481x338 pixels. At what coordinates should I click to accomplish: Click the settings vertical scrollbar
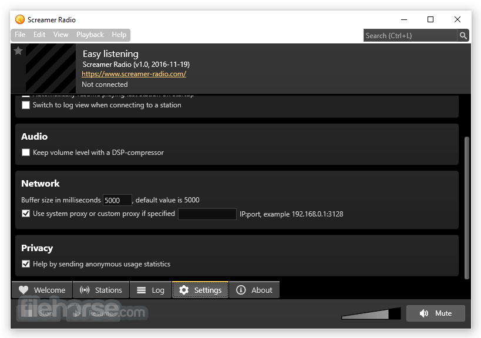pos(467,208)
